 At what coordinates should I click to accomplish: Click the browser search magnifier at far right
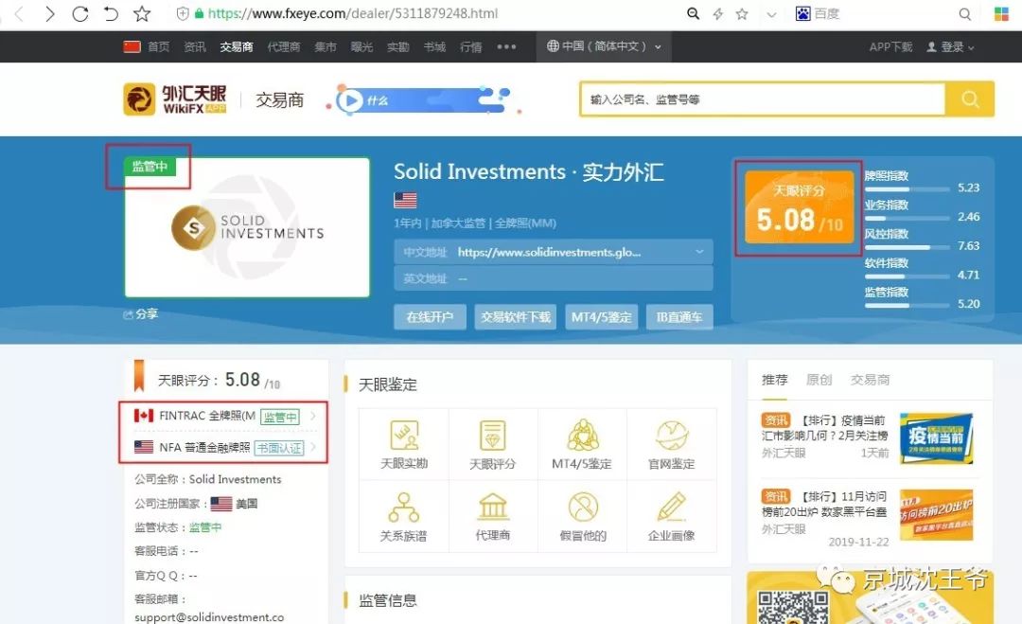pyautogui.click(x=964, y=13)
